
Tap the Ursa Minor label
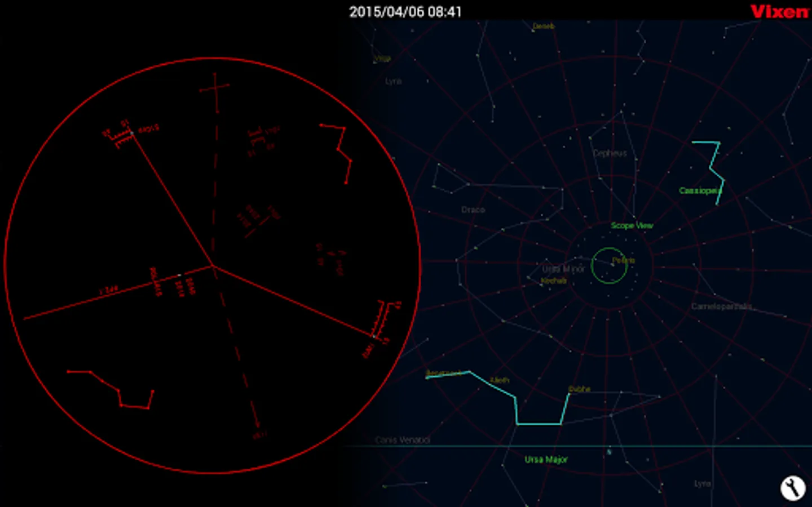click(x=563, y=269)
